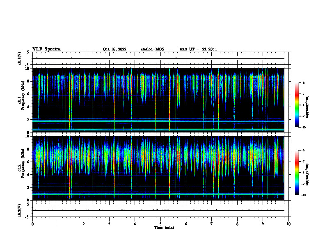Screen dimensions: 325x251
Task: Click the time axis tick label '6'
Action: 186,224
